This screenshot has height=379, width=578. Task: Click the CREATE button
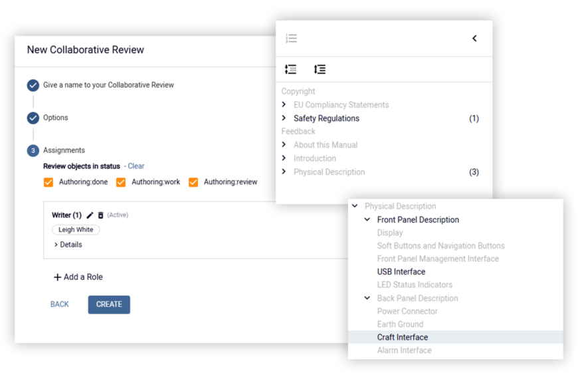(109, 305)
